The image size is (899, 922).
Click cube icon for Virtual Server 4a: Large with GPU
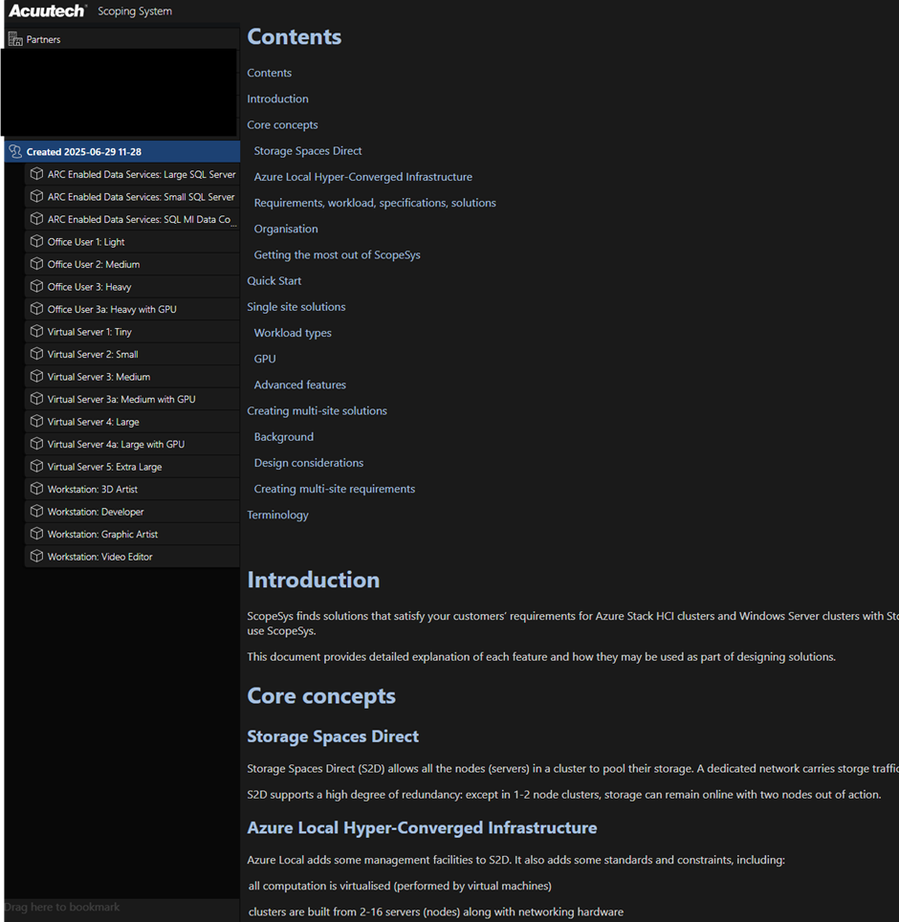pos(36,444)
